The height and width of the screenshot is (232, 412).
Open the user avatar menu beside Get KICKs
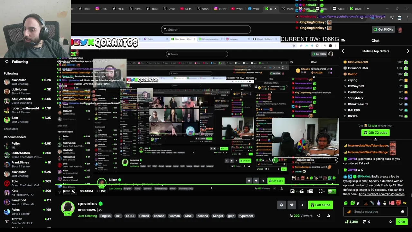[x=400, y=30]
